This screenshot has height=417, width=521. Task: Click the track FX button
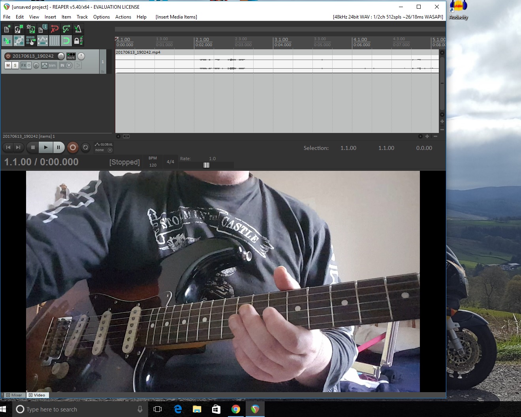tap(24, 65)
